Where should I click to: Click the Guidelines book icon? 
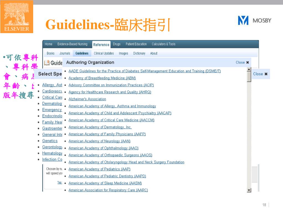tap(47, 63)
